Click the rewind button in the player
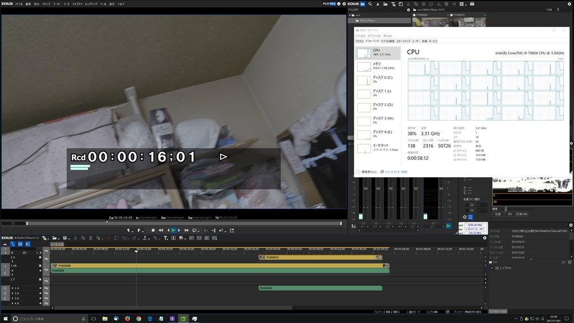The width and height of the screenshot is (574, 323). (161, 230)
